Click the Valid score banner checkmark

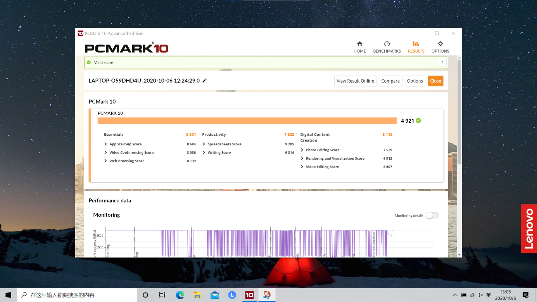(x=89, y=62)
